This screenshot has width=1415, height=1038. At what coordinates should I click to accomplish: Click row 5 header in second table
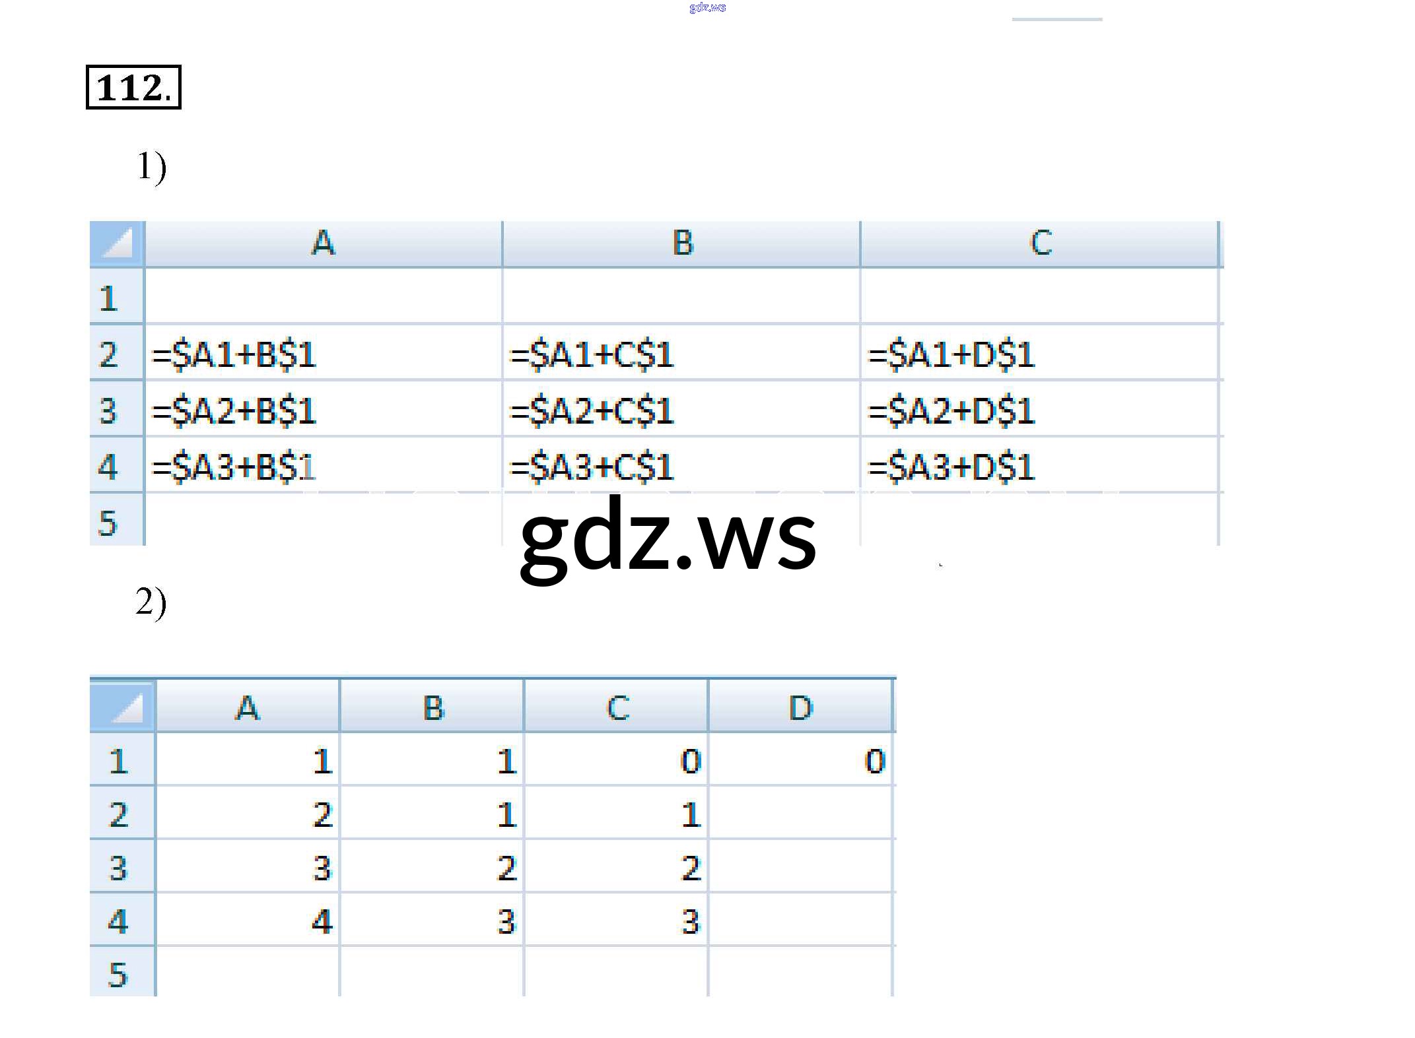(x=118, y=974)
